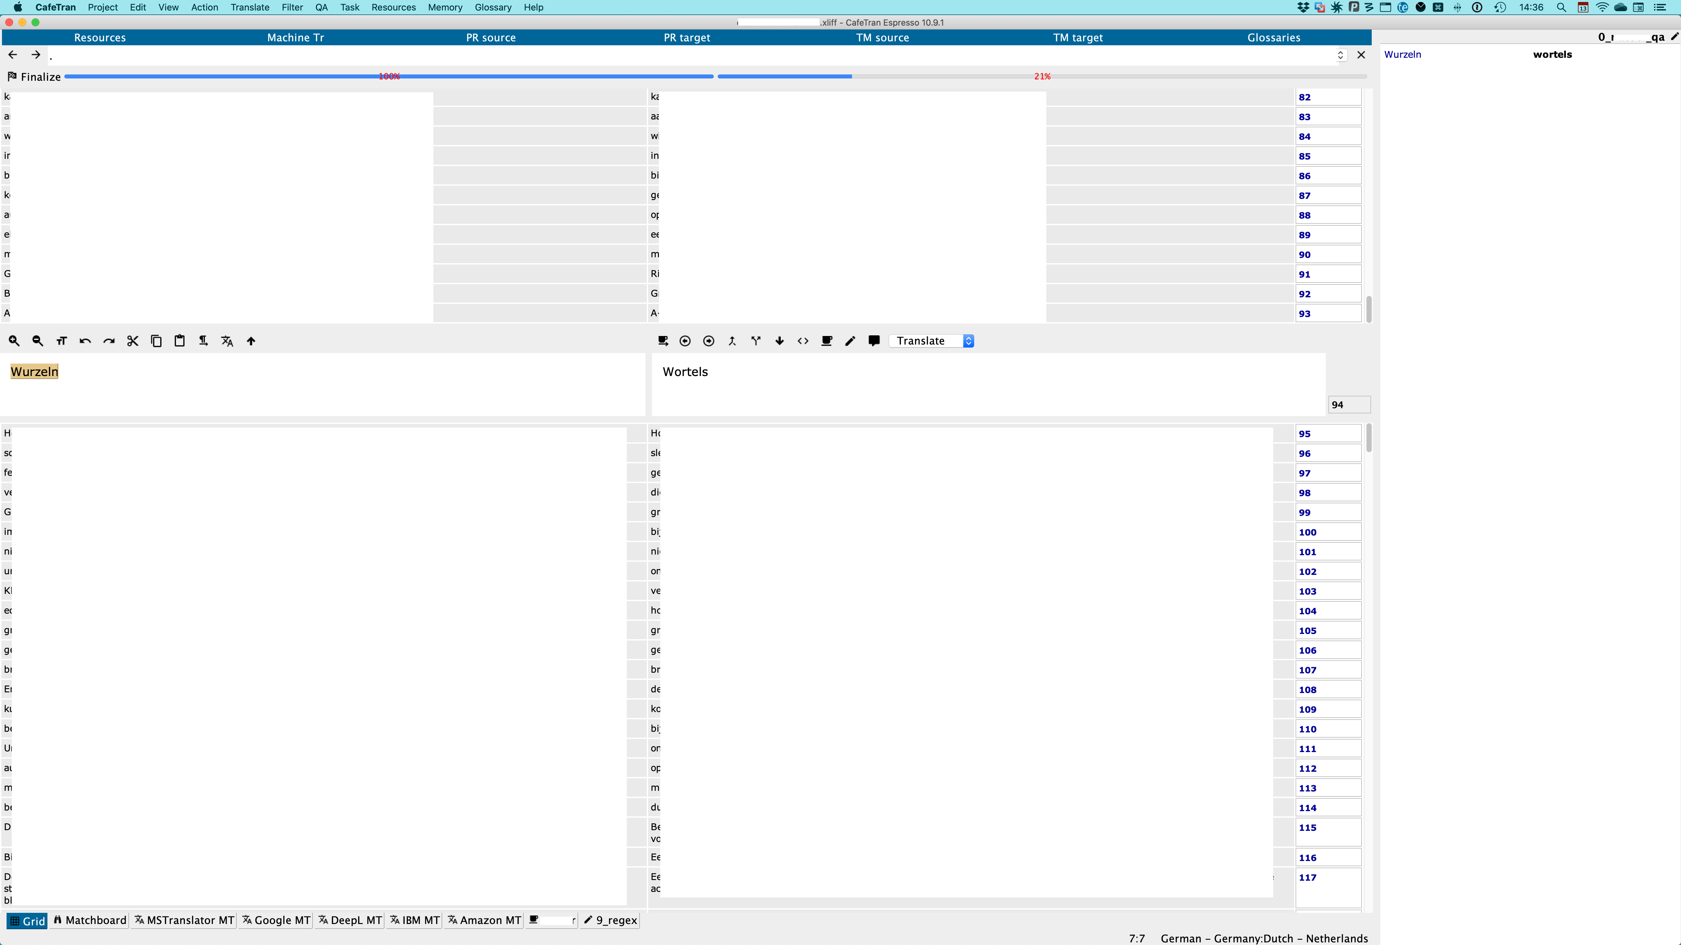Click the 21% progress bar

pyautogui.click(x=1041, y=76)
